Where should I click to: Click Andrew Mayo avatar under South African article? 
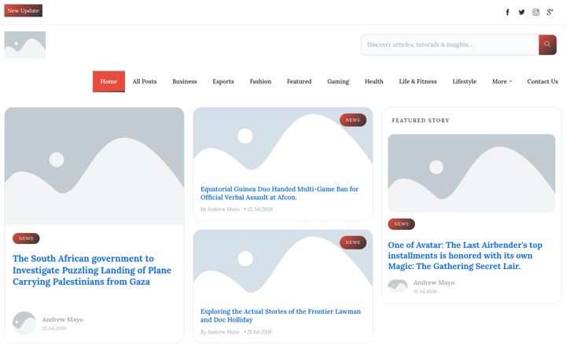pos(24,323)
